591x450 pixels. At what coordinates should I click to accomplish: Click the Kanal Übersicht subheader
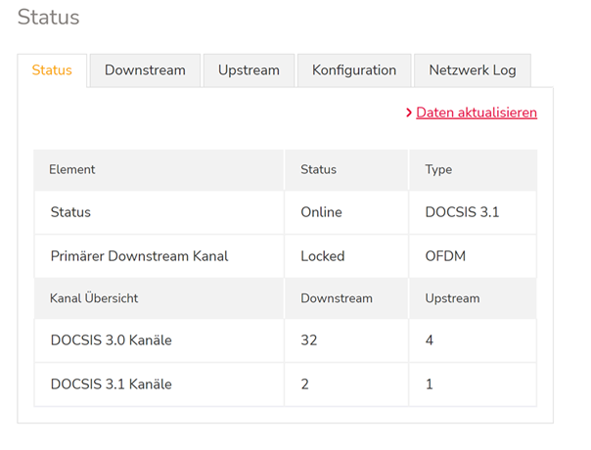click(x=101, y=298)
